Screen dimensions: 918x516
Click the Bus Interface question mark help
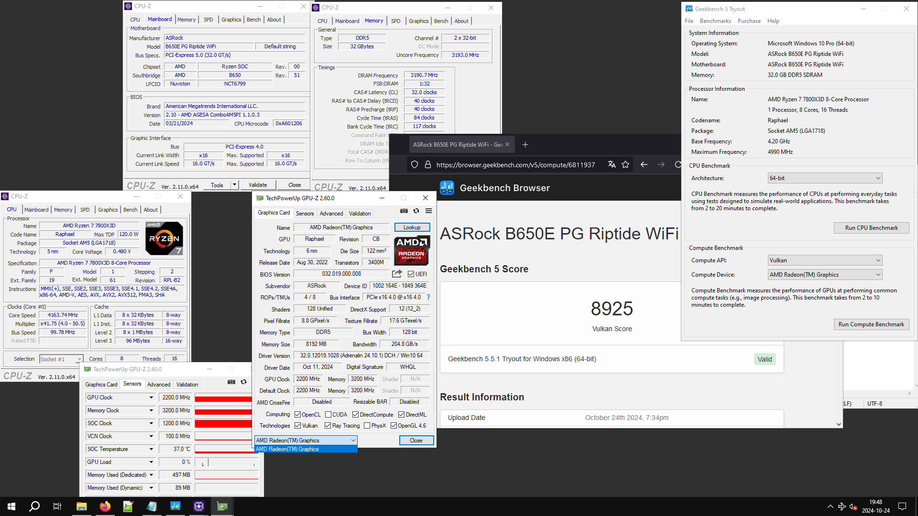click(x=428, y=297)
